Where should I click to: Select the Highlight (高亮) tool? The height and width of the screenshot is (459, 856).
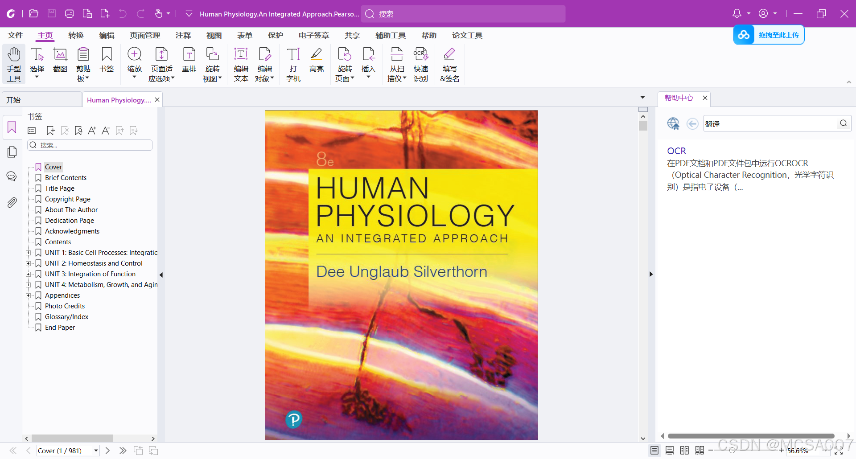coord(317,60)
